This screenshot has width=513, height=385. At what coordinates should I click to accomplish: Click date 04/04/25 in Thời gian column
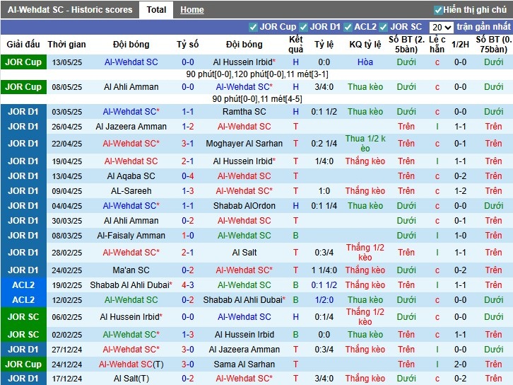pyautogui.click(x=66, y=206)
